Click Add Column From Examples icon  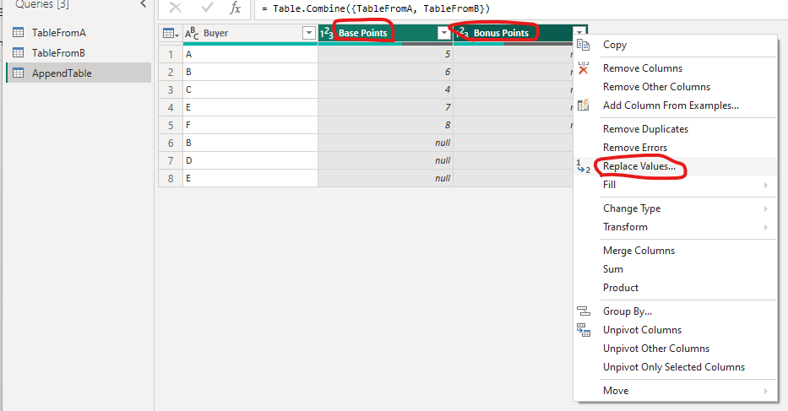coord(583,105)
